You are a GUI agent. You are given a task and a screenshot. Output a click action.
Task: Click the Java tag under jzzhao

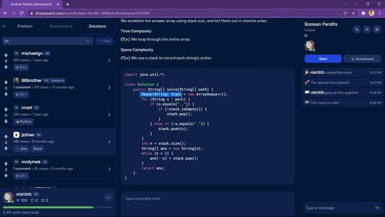(22, 149)
